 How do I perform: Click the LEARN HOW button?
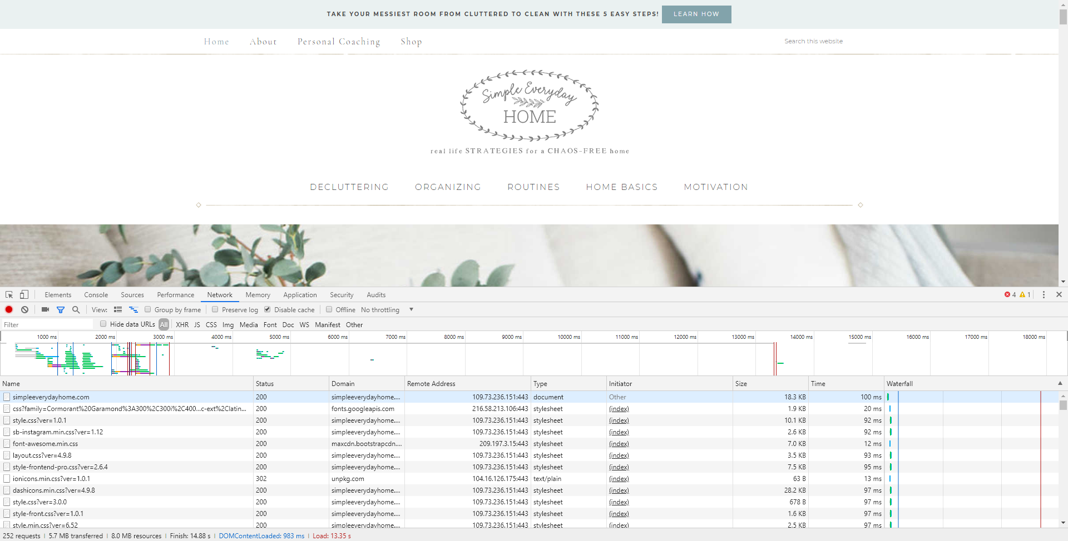(x=696, y=14)
